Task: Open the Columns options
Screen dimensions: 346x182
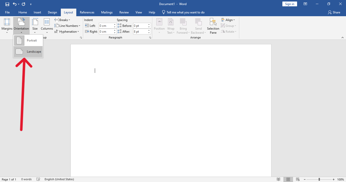Action: 47,26
